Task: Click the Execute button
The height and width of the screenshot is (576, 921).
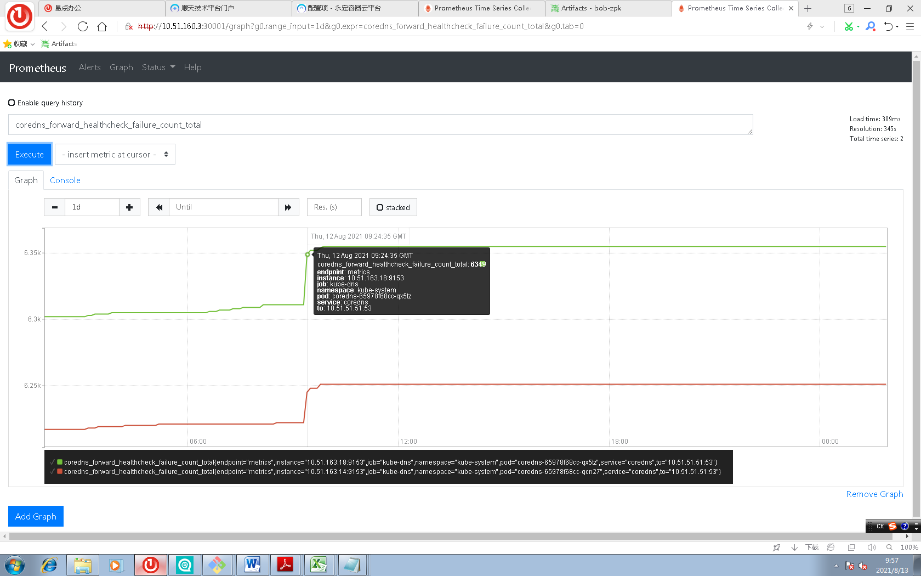Action: tap(29, 154)
